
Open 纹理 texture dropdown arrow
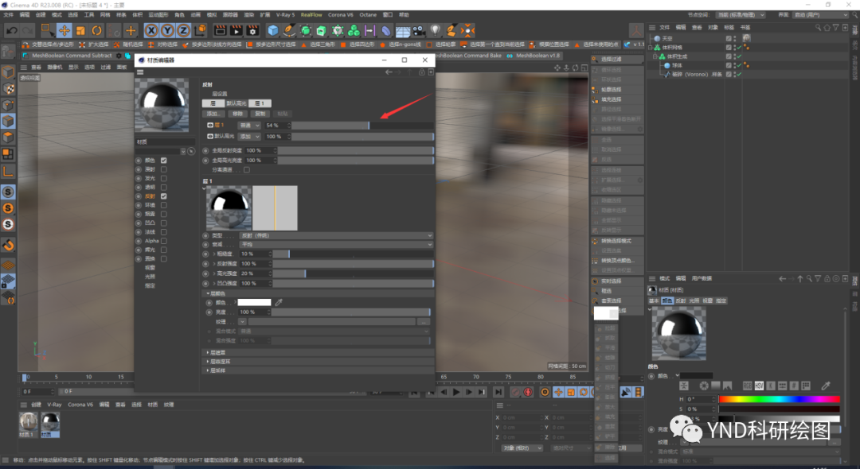pos(242,322)
